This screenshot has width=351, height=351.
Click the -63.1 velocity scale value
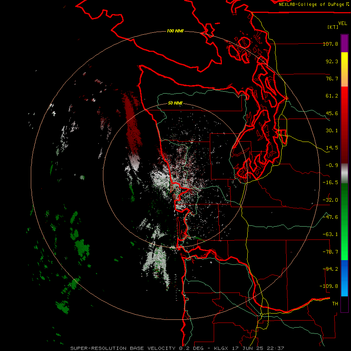[x=330, y=234]
